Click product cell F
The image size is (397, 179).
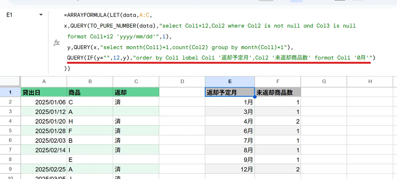coord(90,131)
